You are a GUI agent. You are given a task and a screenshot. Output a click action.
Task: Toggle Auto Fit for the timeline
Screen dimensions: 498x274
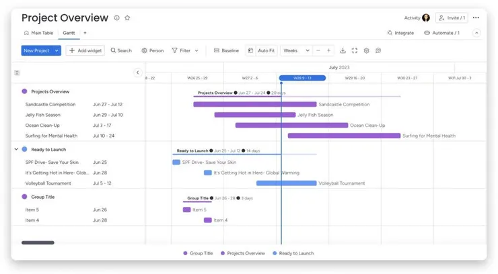click(x=261, y=50)
